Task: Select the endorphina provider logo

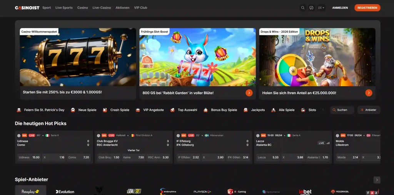Action: (x=168, y=192)
